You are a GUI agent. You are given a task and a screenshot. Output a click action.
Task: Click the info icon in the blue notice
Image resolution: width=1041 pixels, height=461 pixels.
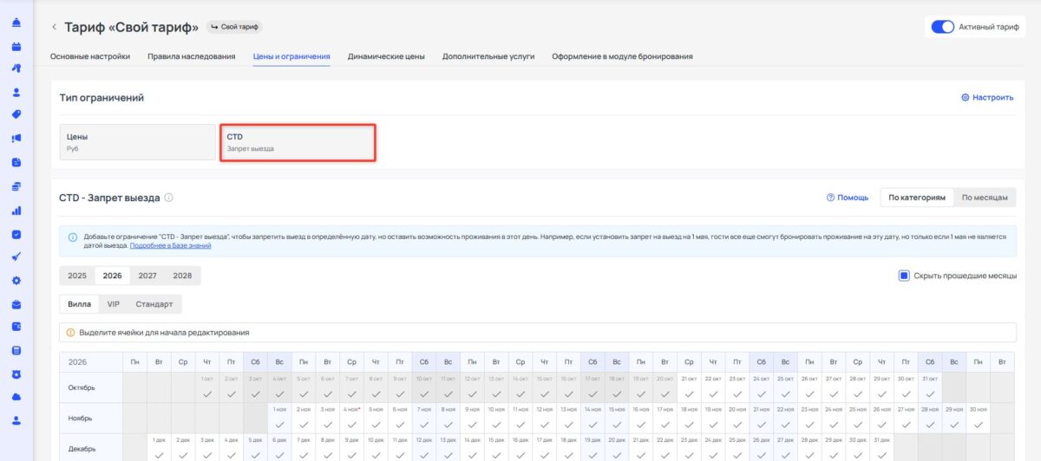(73, 236)
